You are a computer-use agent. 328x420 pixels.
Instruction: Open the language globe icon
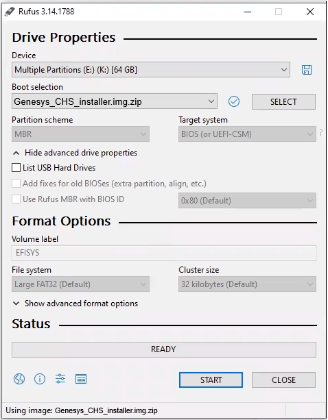(19, 379)
